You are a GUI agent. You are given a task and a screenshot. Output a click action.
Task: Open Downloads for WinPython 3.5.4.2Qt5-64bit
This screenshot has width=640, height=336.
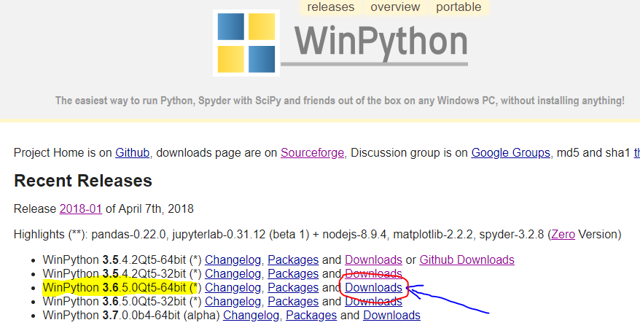click(x=373, y=260)
